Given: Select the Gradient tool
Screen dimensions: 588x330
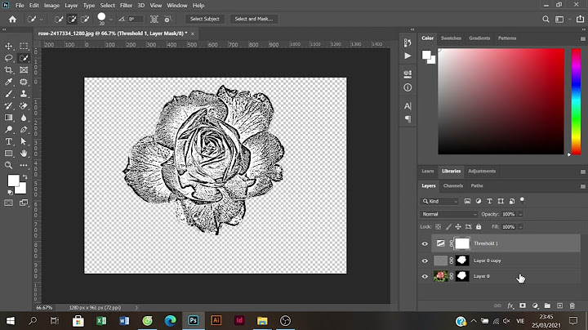Looking at the screenshot, I should 8,118.
